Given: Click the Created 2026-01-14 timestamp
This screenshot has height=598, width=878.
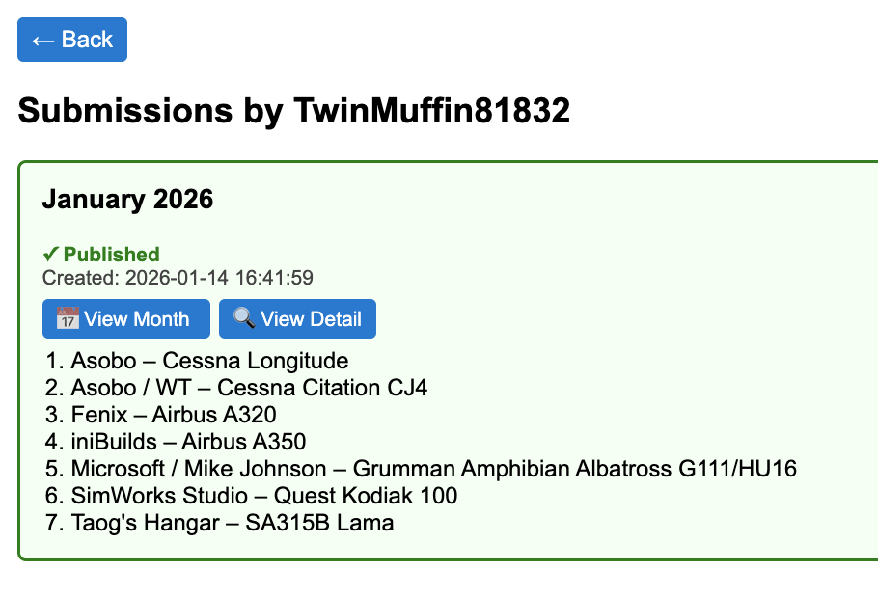Looking at the screenshot, I should point(178,278).
